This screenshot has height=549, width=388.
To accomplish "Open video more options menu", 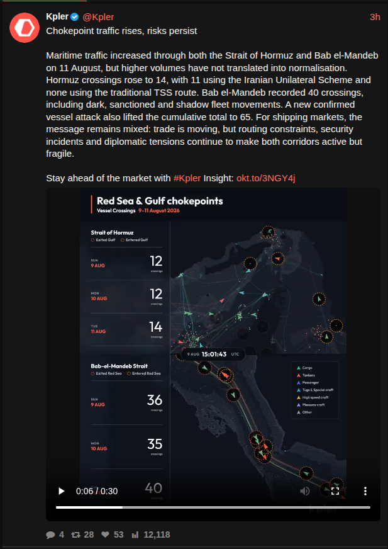I will tap(365, 491).
